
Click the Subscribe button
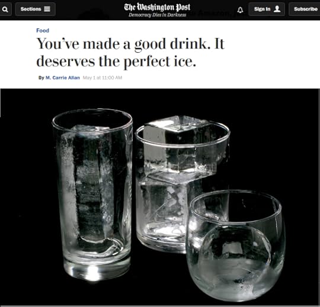click(x=305, y=9)
